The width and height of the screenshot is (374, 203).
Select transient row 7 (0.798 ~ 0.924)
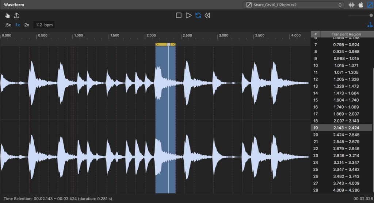pos(341,45)
